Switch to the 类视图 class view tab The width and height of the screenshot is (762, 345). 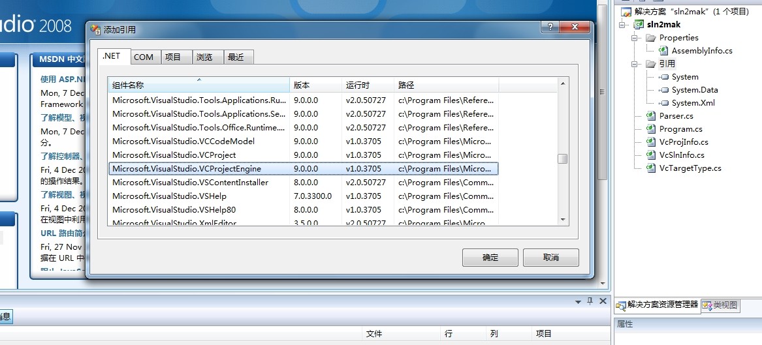tap(721, 305)
